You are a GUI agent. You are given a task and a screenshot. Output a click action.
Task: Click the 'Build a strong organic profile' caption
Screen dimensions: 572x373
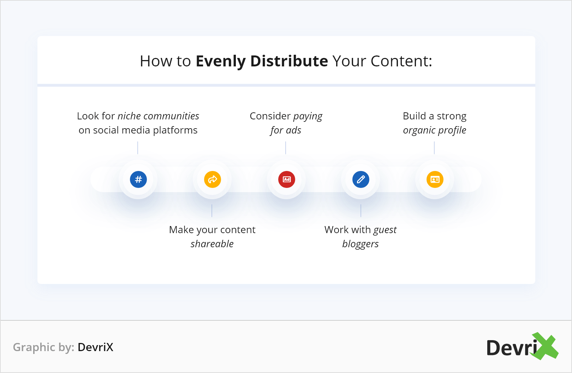pyautogui.click(x=435, y=123)
